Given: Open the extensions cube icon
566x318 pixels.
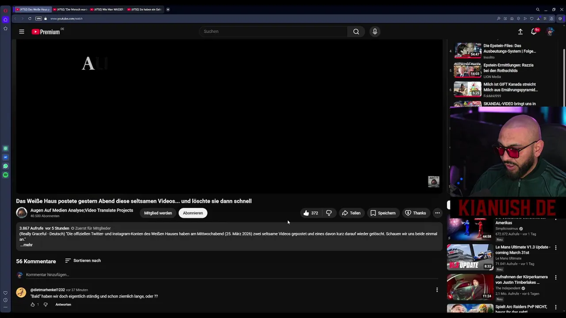Looking at the screenshot, I should (560, 19).
